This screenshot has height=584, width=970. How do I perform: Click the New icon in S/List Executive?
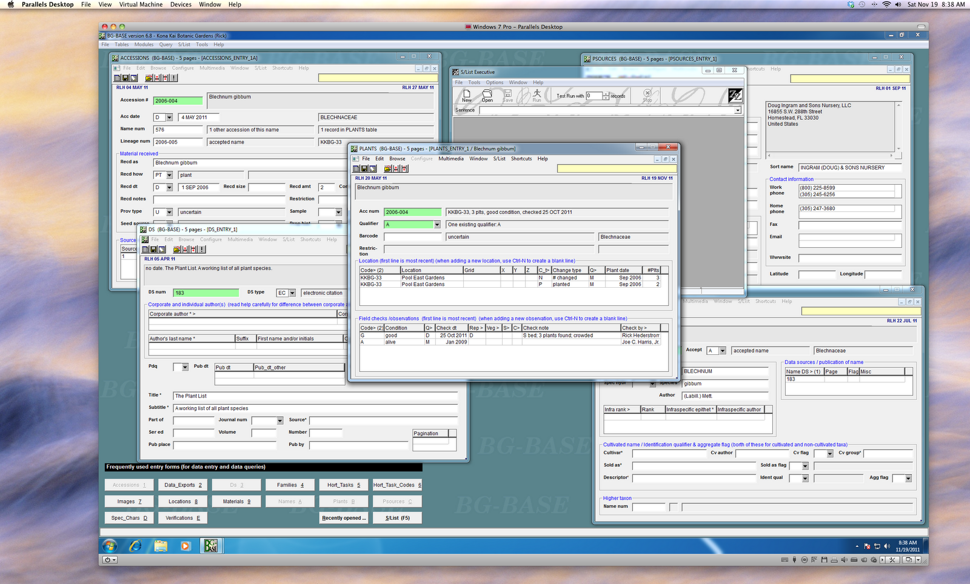pos(467,95)
